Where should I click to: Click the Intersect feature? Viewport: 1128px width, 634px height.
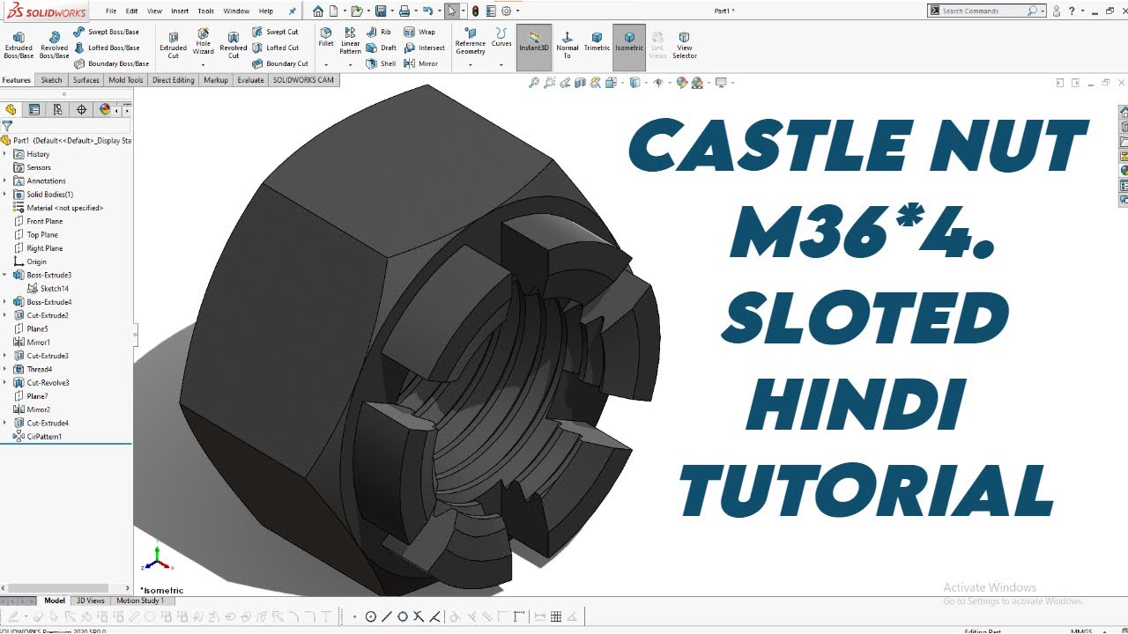[425, 48]
